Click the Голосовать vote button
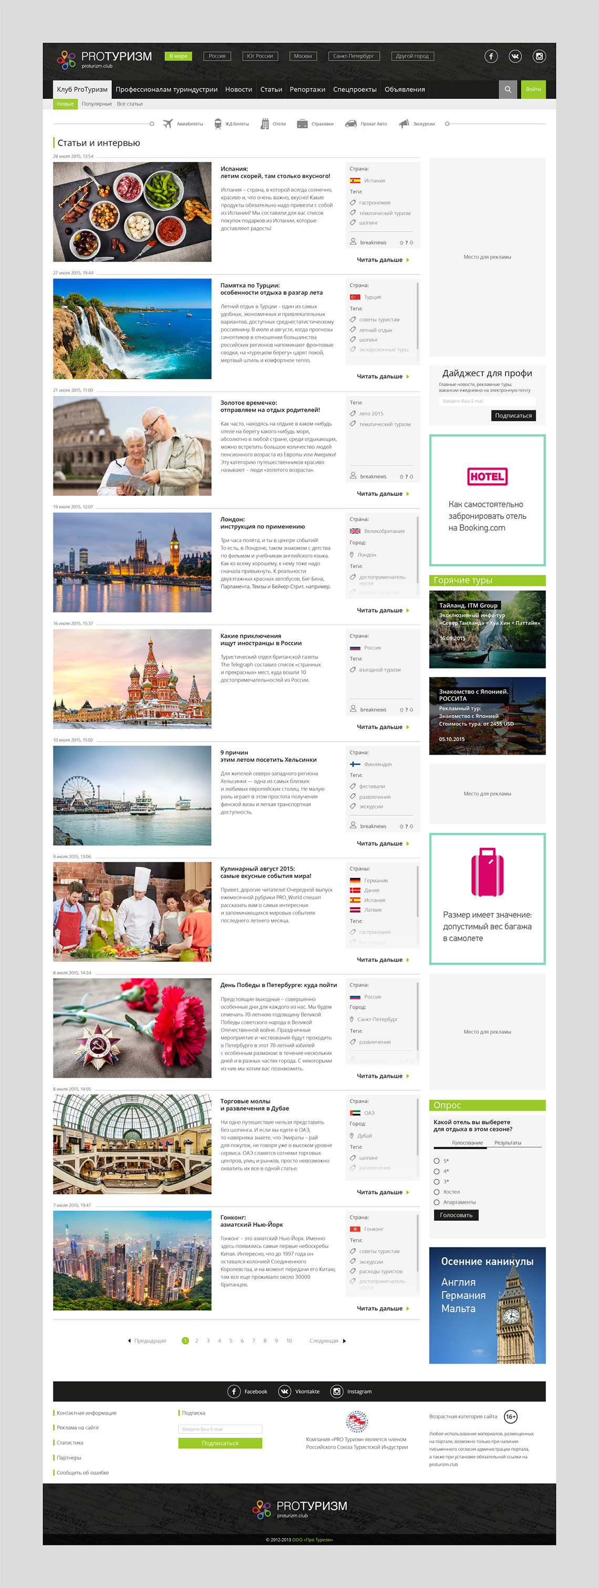 coord(456,1215)
